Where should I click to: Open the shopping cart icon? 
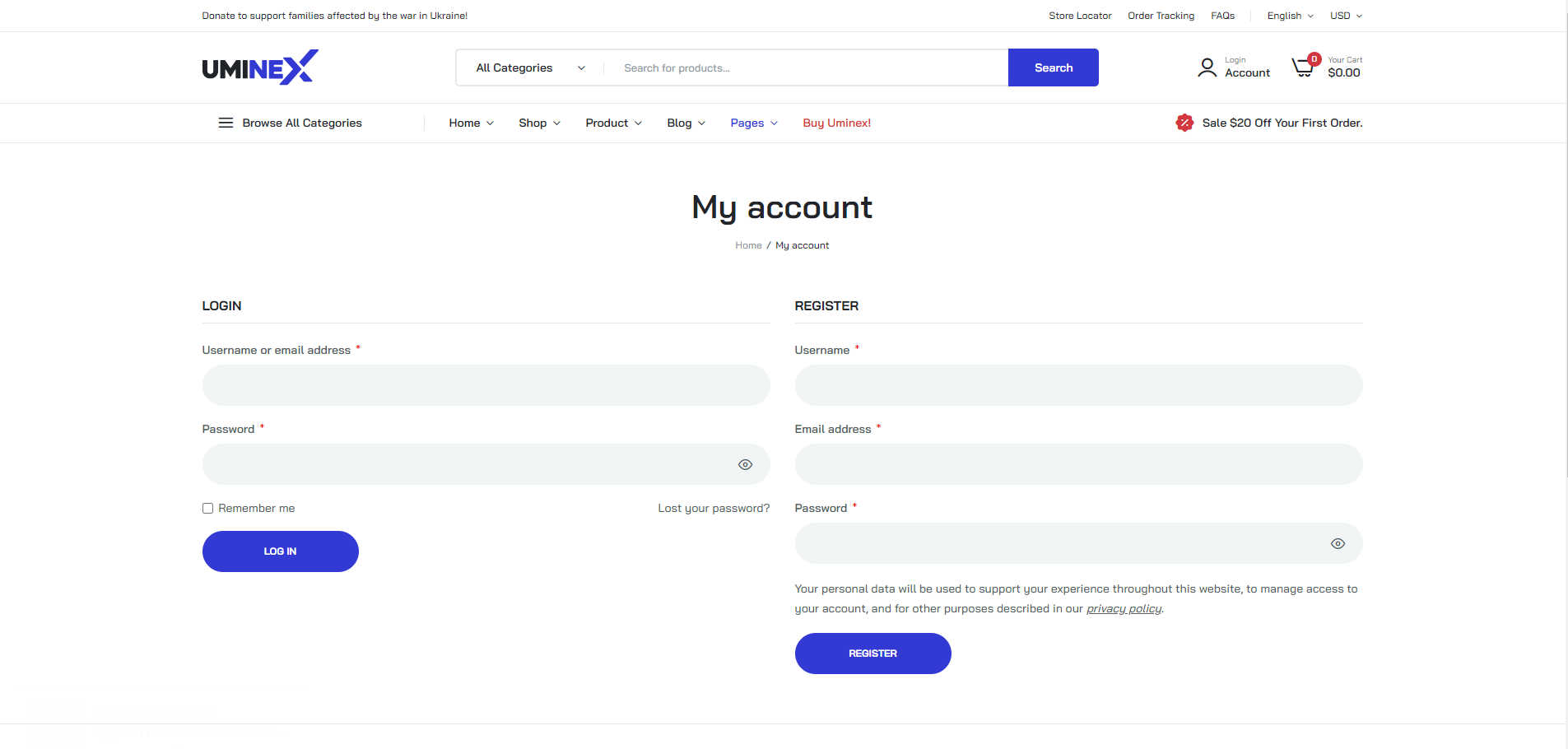point(1304,67)
